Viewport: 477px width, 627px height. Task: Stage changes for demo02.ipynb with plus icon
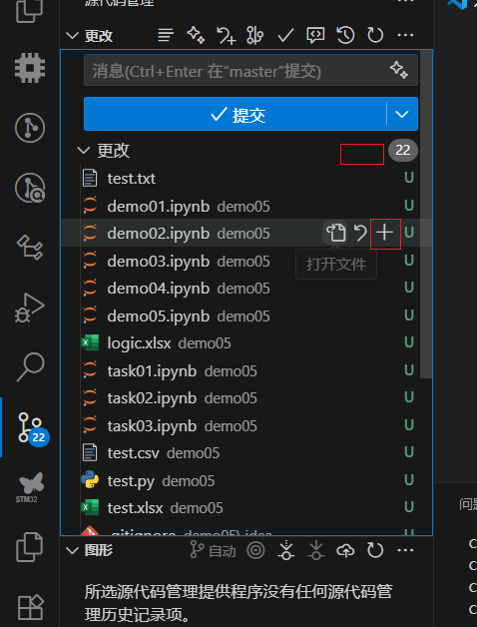pos(384,233)
